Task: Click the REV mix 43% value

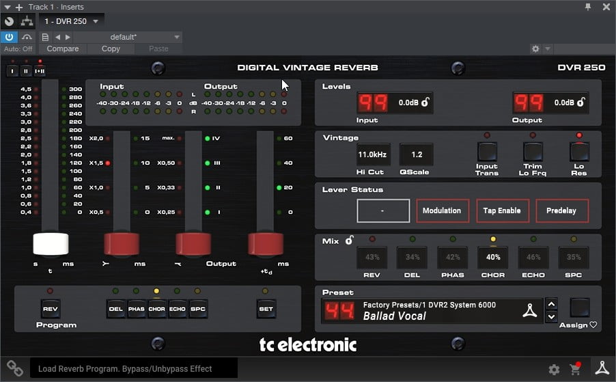Action: coord(372,257)
